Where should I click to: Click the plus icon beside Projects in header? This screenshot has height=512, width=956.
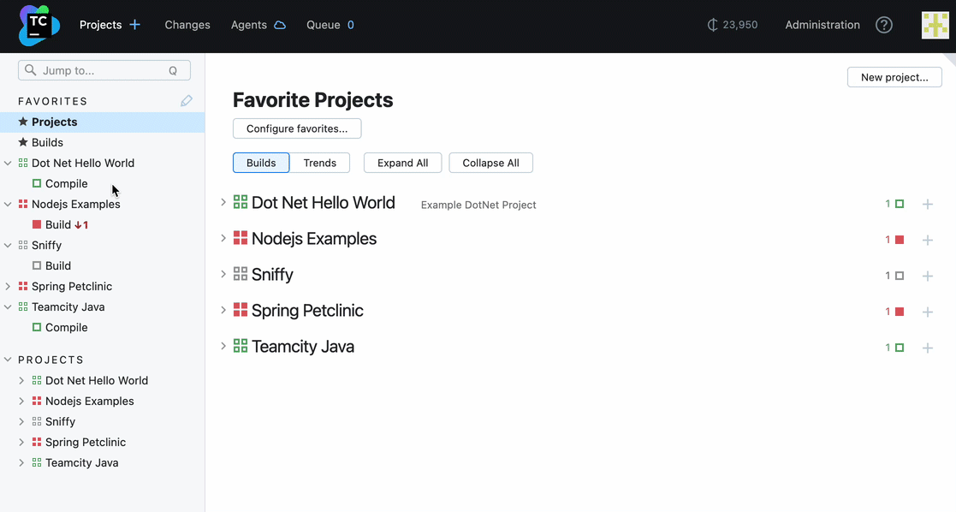pos(134,25)
